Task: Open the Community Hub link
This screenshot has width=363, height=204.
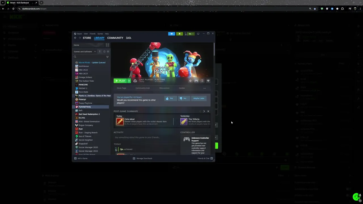Action: point(142,88)
